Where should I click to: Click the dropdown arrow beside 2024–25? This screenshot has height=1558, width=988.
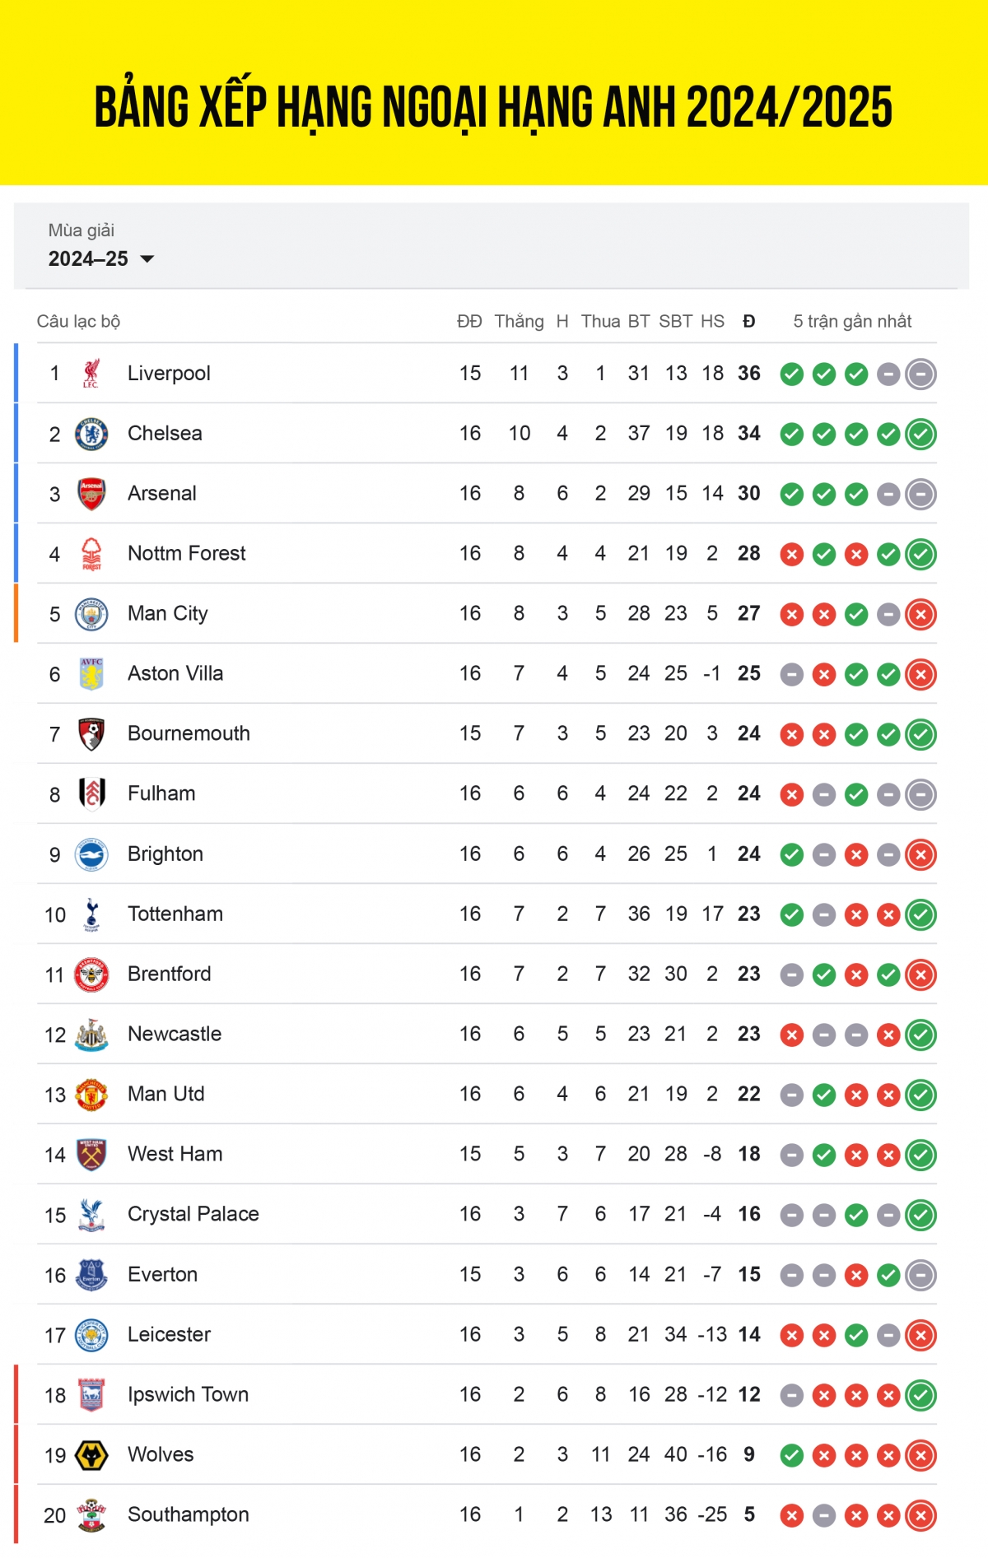147,259
